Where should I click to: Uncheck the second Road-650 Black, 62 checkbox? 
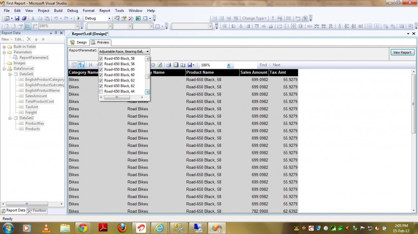coord(101,86)
